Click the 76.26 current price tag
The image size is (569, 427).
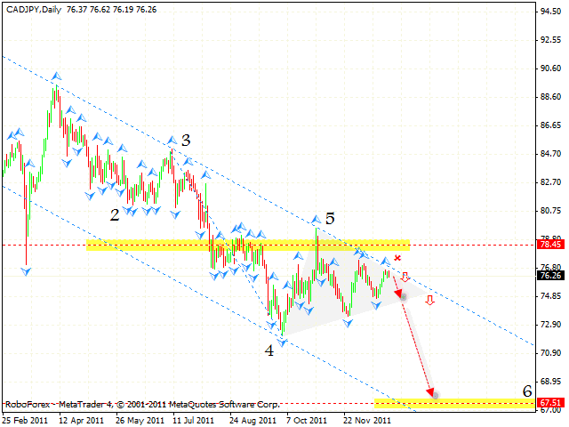click(549, 276)
